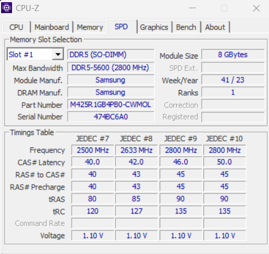Open the Graphics tab
This screenshot has width=269, height=254.
pyautogui.click(x=154, y=27)
